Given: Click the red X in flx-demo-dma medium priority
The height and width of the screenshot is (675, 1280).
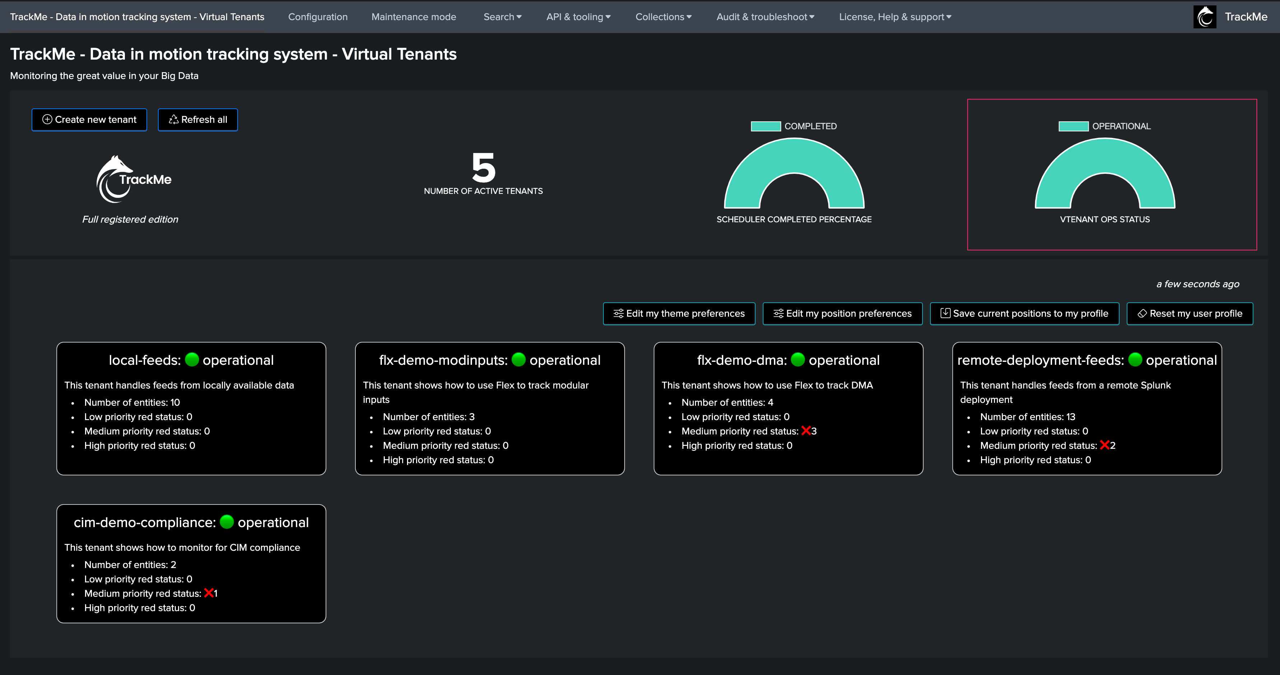Looking at the screenshot, I should pyautogui.click(x=806, y=431).
